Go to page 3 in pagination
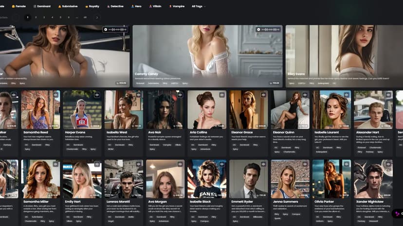 coord(44,17)
